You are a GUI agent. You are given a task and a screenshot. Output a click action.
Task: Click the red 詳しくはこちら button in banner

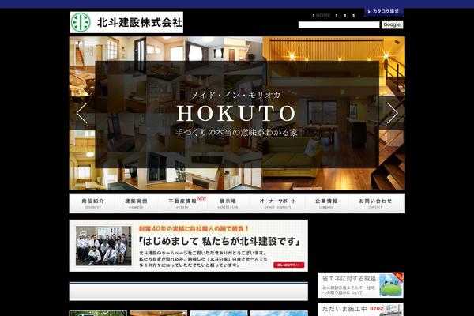click(288, 265)
